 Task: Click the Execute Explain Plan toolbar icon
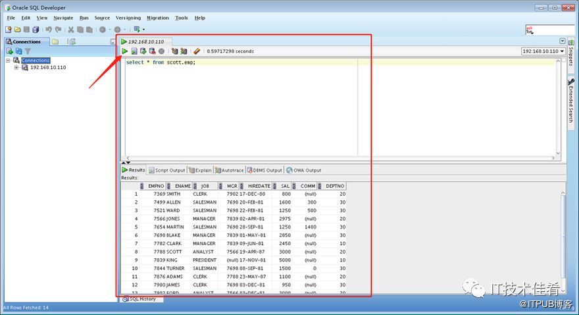[x=174, y=51]
